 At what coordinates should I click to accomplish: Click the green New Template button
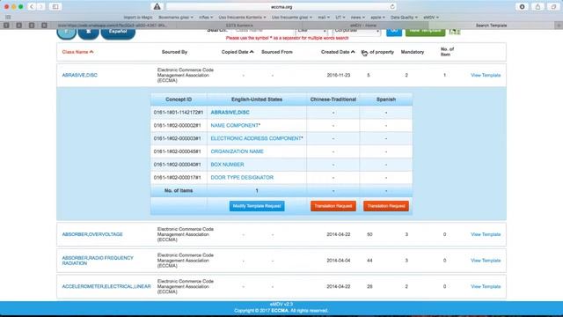425,32
